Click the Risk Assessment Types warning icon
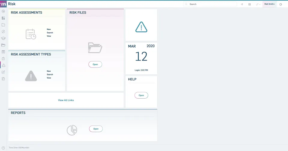Screen dimensions: 288x151 point(31,76)
